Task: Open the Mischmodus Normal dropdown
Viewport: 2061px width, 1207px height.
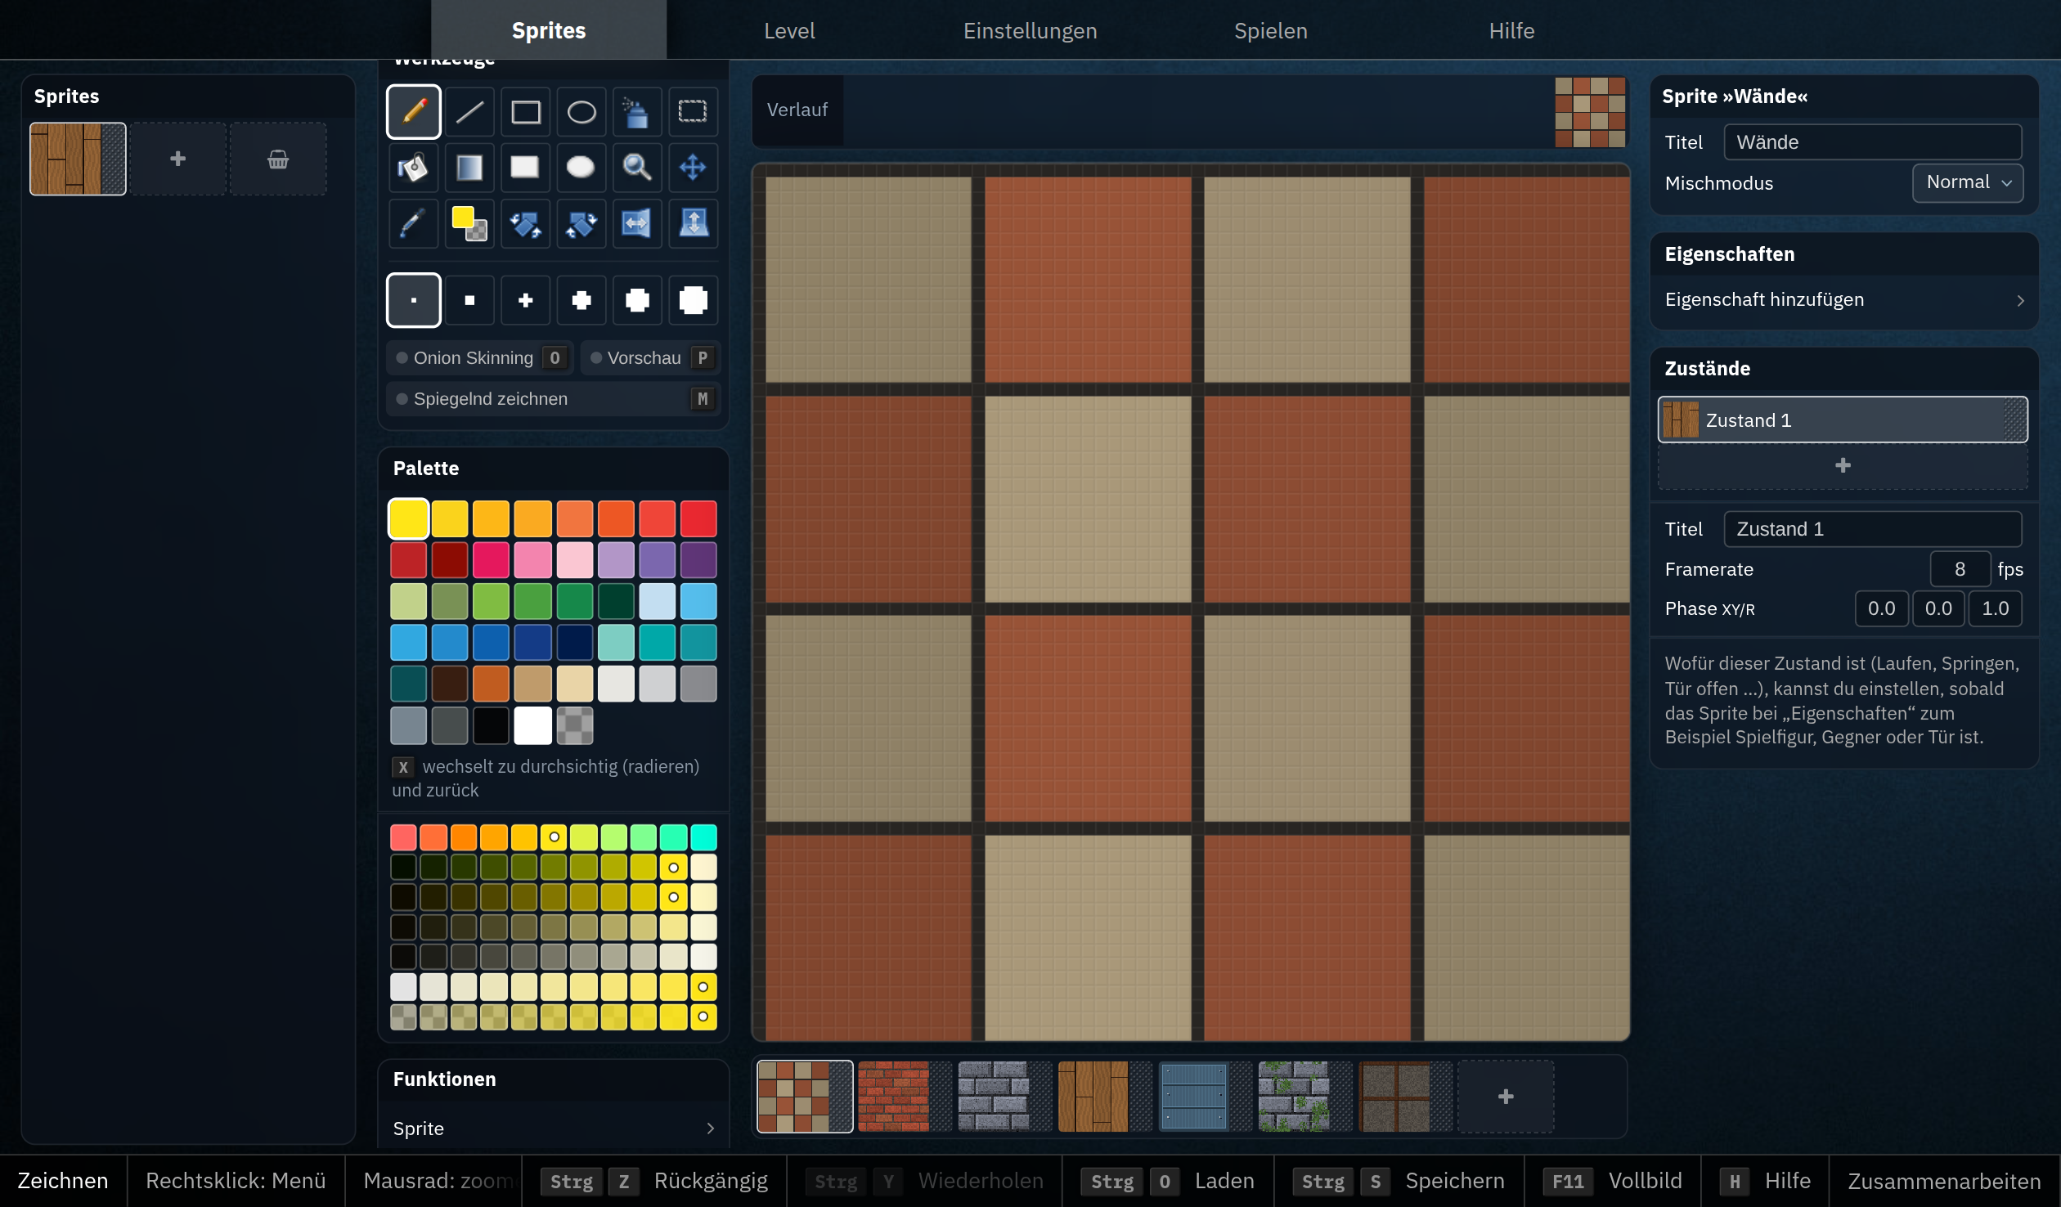Action: tap(1967, 182)
